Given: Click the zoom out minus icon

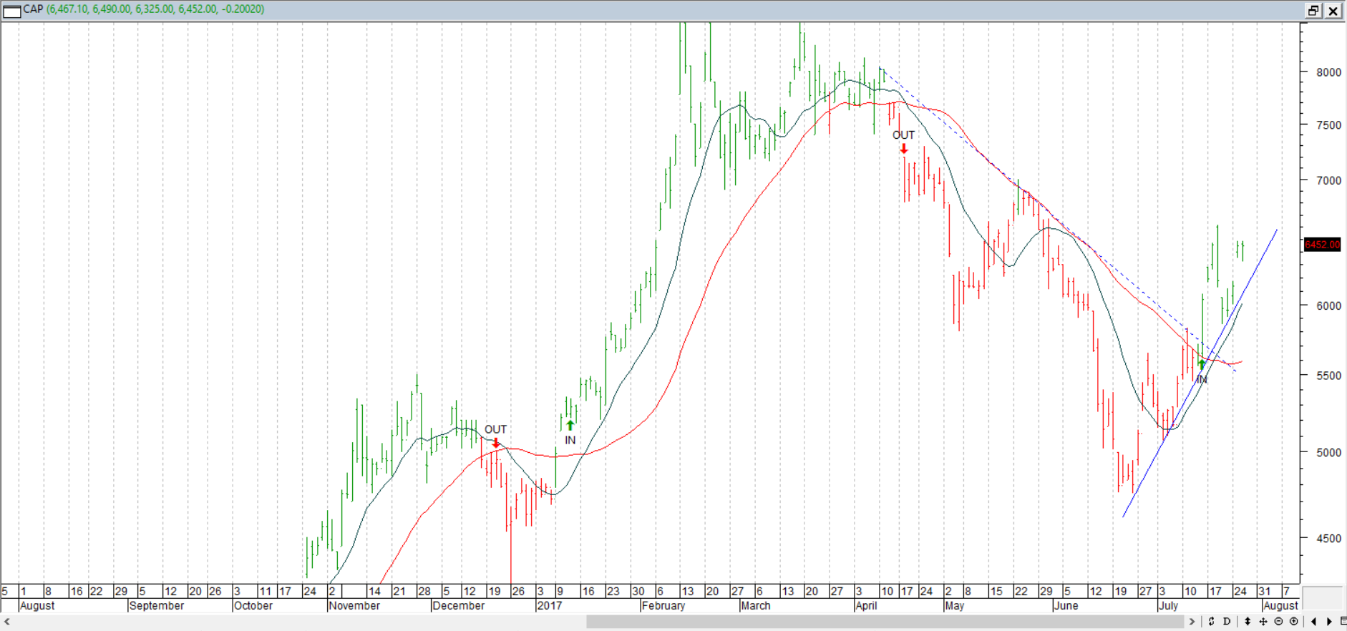Looking at the screenshot, I should coord(1278,621).
